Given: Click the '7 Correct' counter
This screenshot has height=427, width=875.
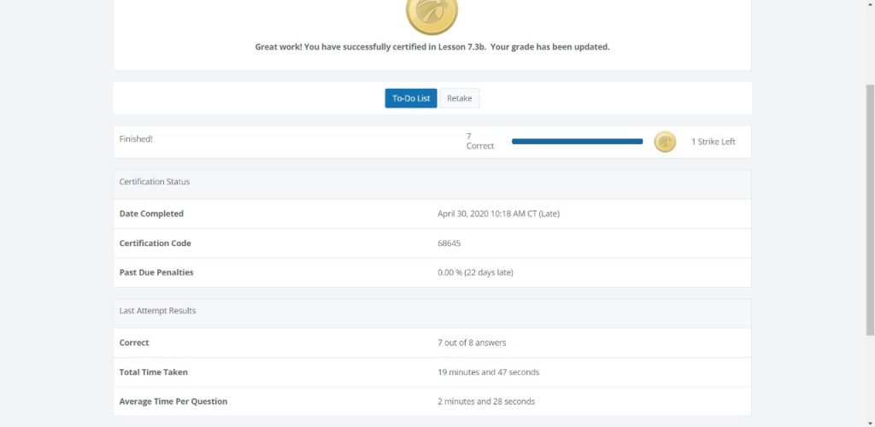Looking at the screenshot, I should [480, 141].
